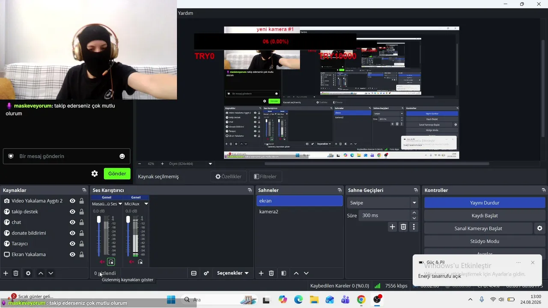This screenshot has height=308, width=548.
Task: Move the source up in Kaynaklar
Action: (x=41, y=273)
